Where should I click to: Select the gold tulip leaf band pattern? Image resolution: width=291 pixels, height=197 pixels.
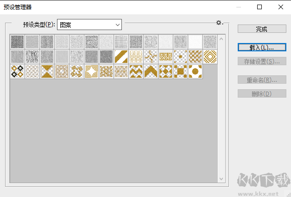[x=166, y=57]
